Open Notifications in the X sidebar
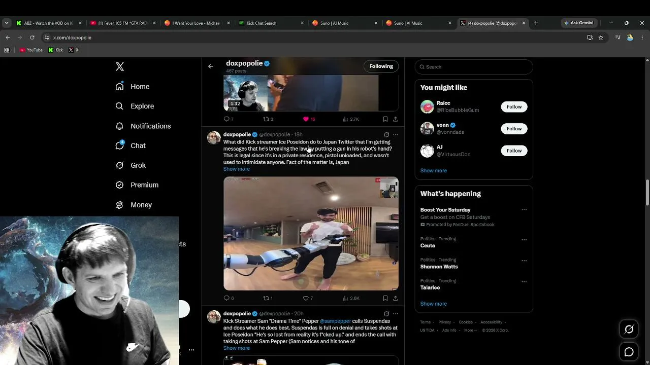The height and width of the screenshot is (365, 650). (143, 126)
